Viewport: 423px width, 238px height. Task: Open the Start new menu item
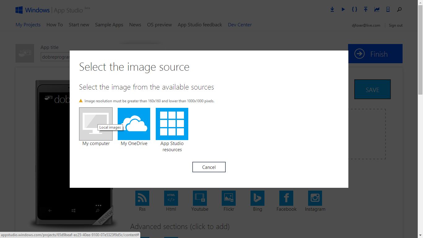[79, 25]
